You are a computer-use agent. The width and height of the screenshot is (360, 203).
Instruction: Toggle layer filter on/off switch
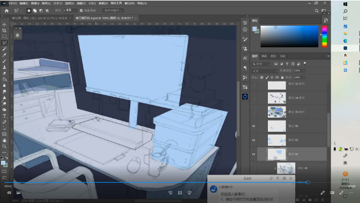click(x=305, y=63)
